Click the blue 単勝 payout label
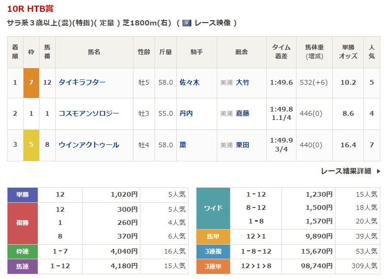The height and width of the screenshot is (279, 386). (22, 194)
